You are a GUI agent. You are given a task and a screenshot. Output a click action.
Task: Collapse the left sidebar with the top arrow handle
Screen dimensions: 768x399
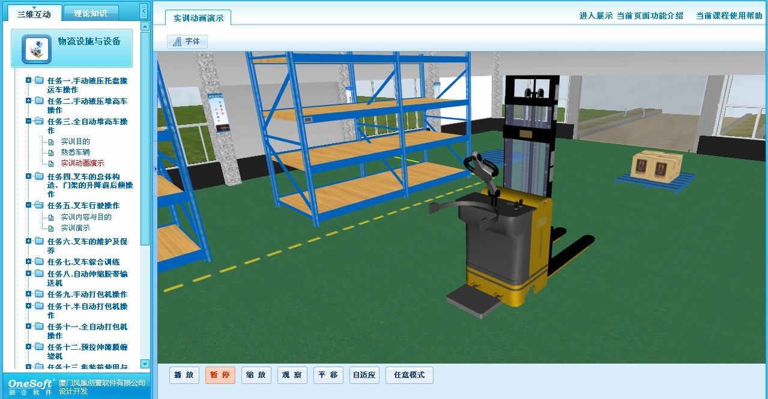pos(143,10)
